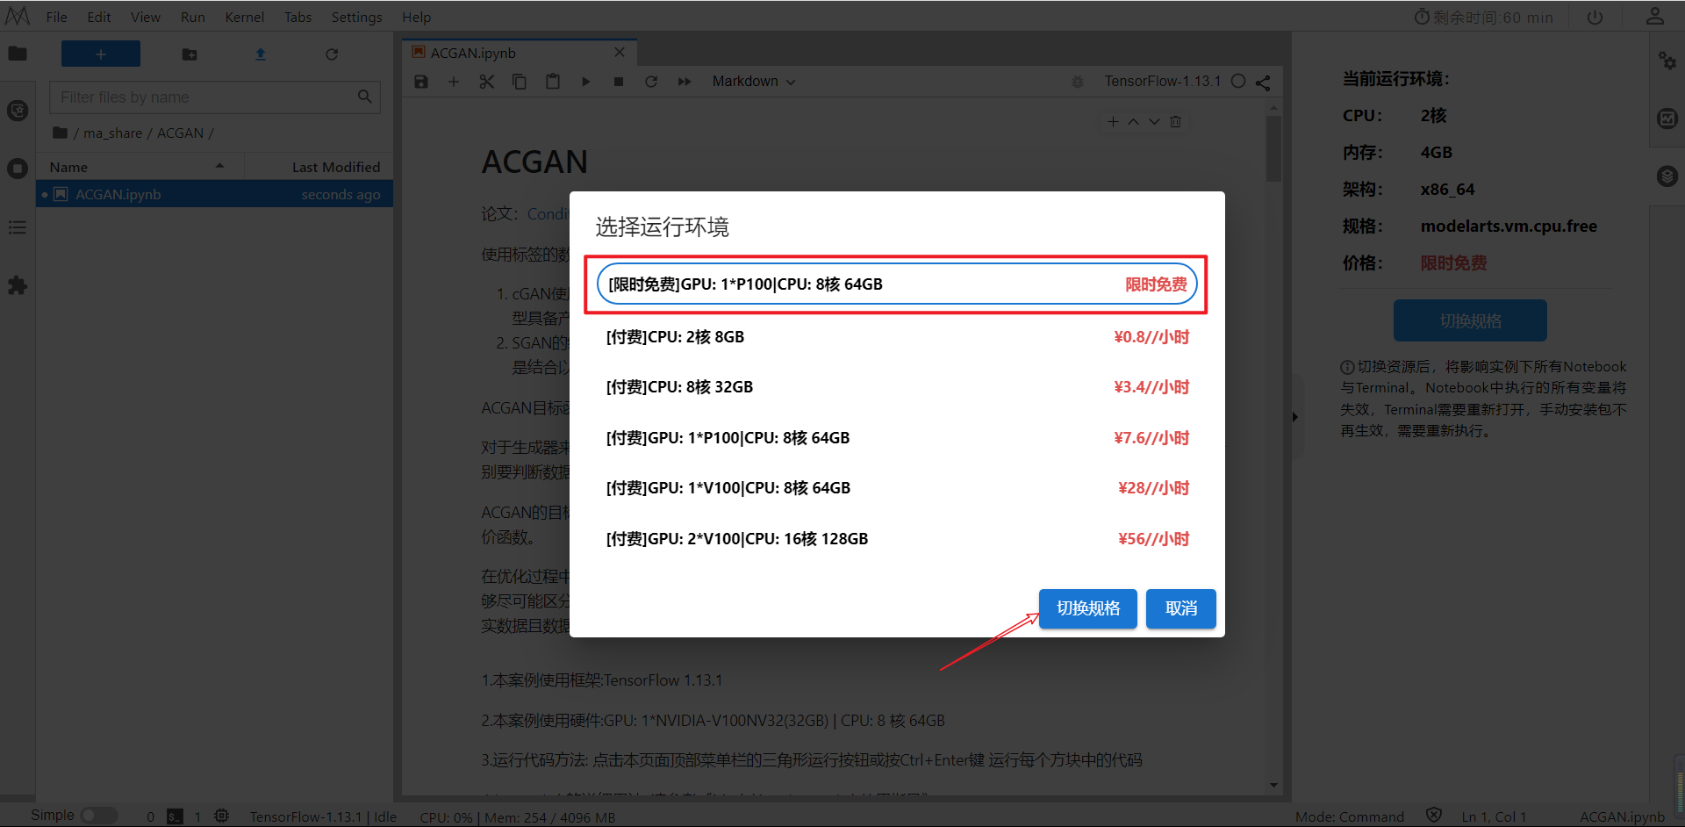Click the share notebook icon
Screen dimensions: 1685x827
coord(1263,82)
